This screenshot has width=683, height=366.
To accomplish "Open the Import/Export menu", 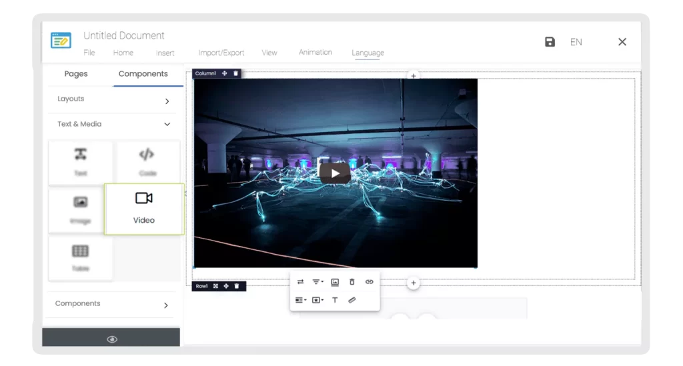I will (x=221, y=53).
